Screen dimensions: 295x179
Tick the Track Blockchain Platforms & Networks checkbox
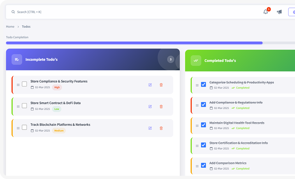[x=24, y=127]
